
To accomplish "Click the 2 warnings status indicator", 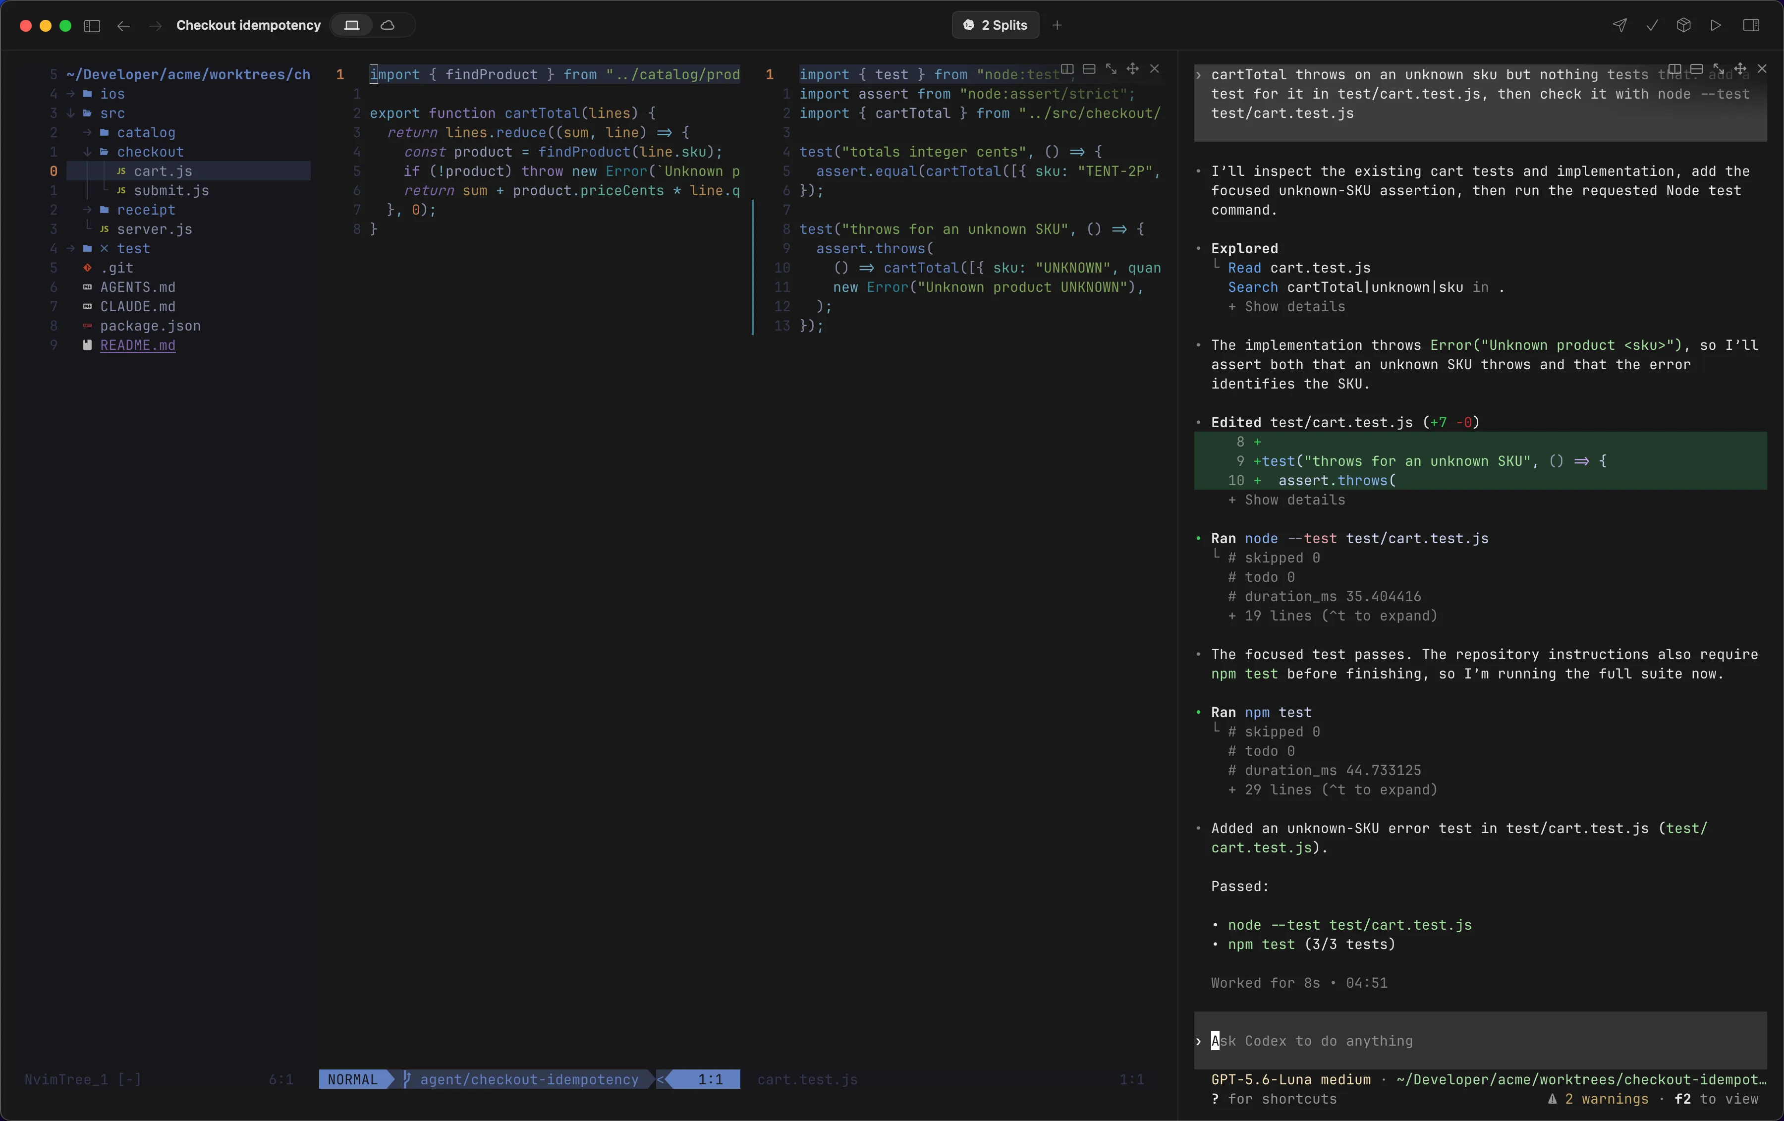I will click(1598, 1099).
